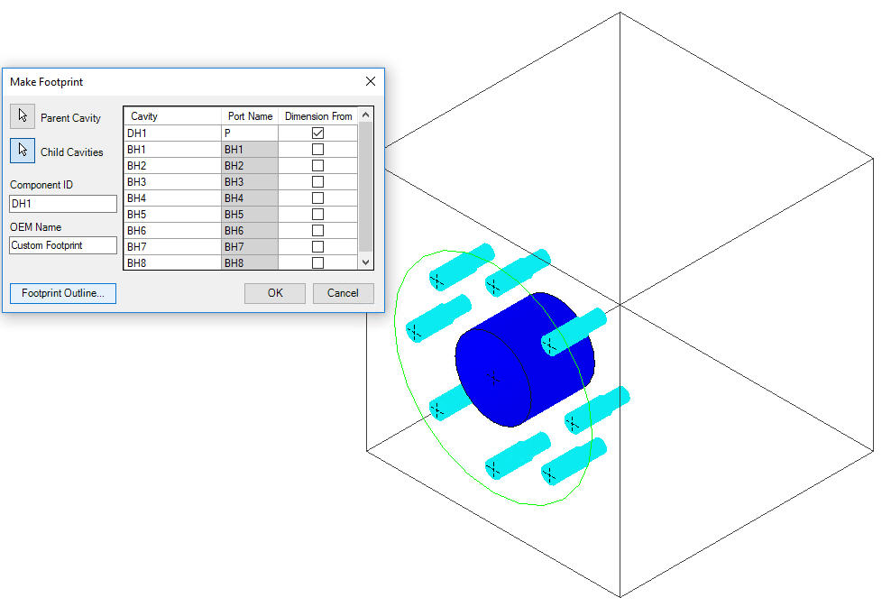Click the BH3 port name cell

point(250,182)
